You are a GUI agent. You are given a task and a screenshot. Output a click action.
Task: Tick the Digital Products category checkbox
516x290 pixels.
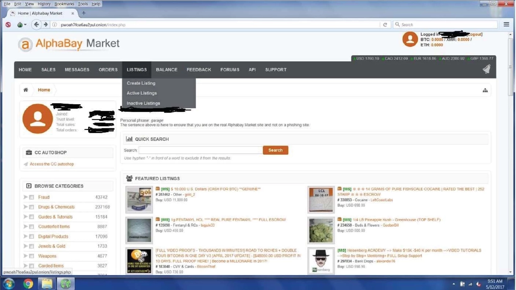click(x=32, y=237)
